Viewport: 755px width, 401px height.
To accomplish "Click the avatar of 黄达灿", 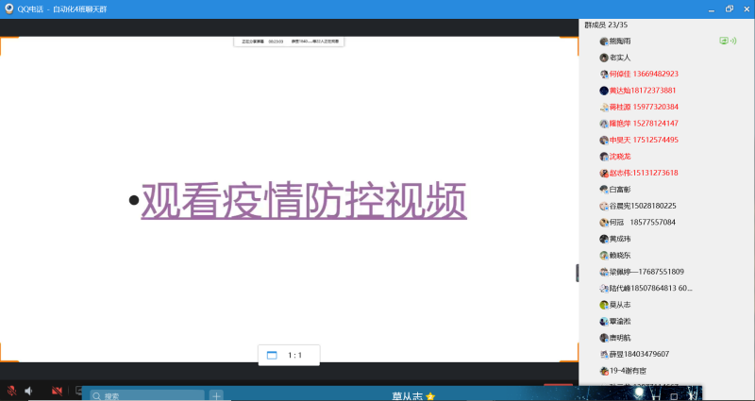I will point(604,91).
